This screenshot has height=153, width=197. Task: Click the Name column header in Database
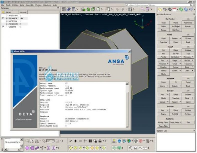(12, 12)
